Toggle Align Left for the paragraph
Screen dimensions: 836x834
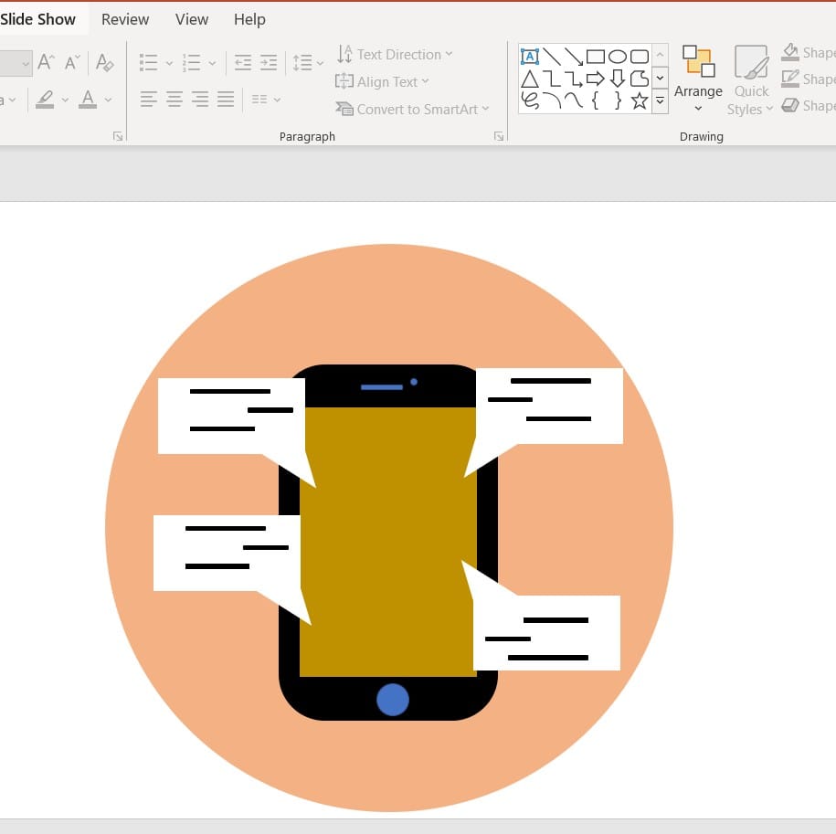click(x=149, y=99)
